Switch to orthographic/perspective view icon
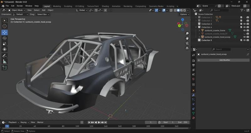 [x=187, y=48]
